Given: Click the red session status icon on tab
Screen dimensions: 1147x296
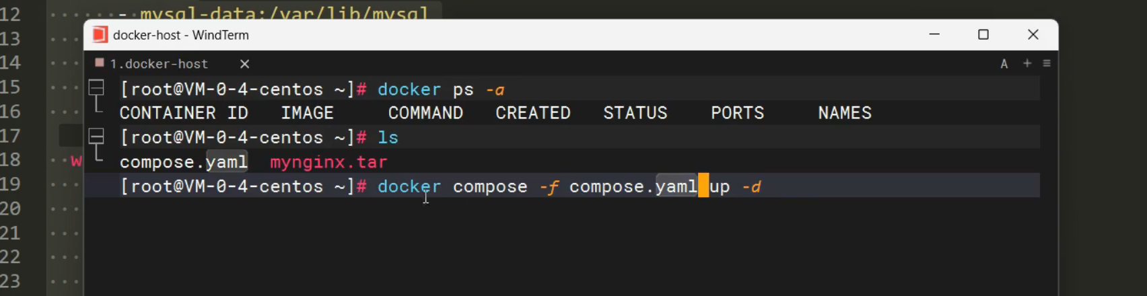Looking at the screenshot, I should pos(100,63).
